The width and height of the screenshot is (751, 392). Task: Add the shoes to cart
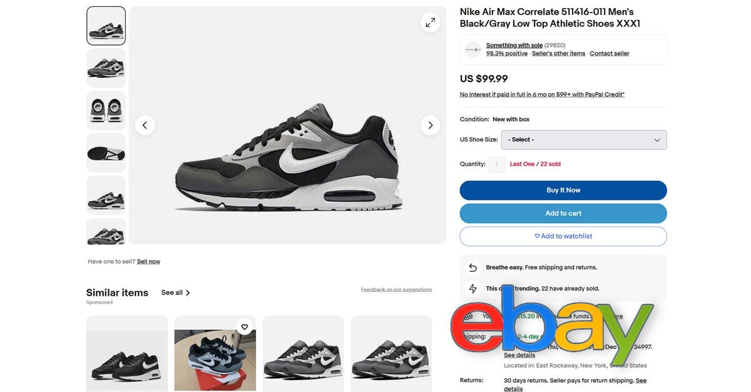point(563,213)
